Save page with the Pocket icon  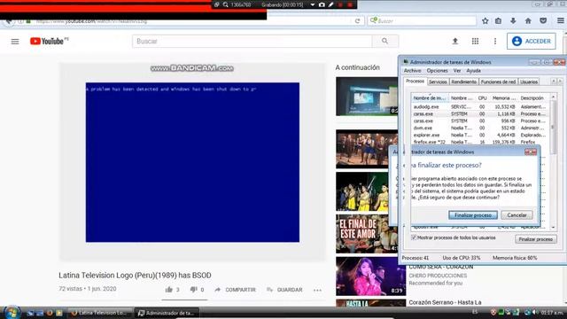pyautogui.click(x=543, y=21)
